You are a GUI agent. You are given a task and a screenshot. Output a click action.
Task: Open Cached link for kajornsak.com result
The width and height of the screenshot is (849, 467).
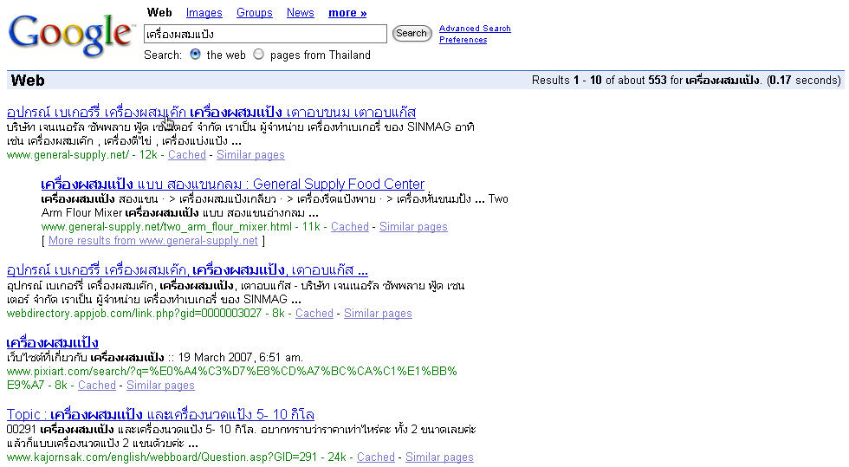376,457
